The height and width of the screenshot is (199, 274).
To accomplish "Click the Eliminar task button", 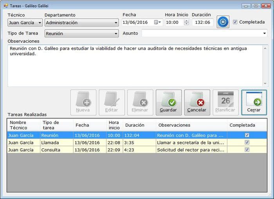I will click(140, 102).
